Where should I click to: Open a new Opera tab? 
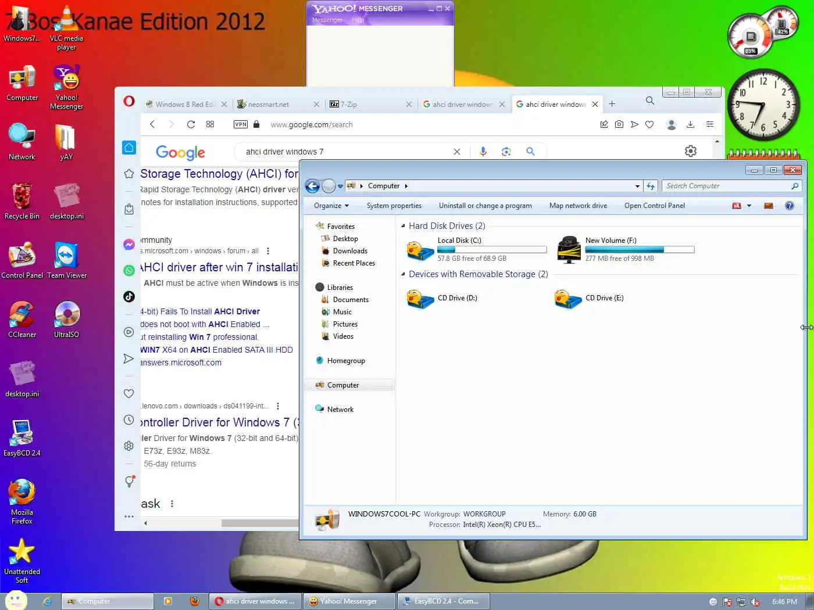(x=612, y=104)
